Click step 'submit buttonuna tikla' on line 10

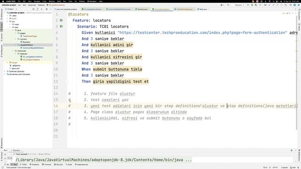pos(117,69)
